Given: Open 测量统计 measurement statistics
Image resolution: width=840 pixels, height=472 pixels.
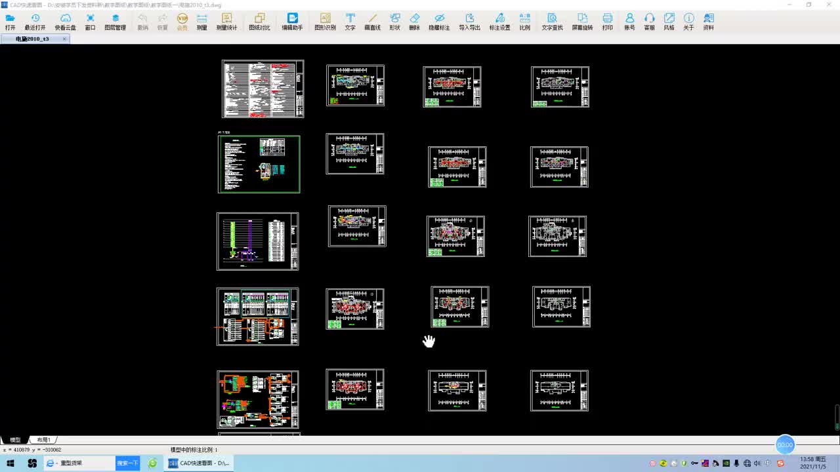Looking at the screenshot, I should coord(226,22).
